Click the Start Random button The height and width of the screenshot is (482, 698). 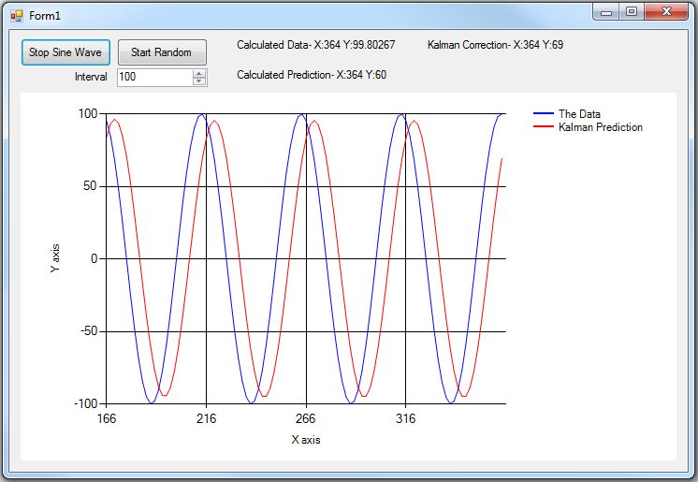162,52
